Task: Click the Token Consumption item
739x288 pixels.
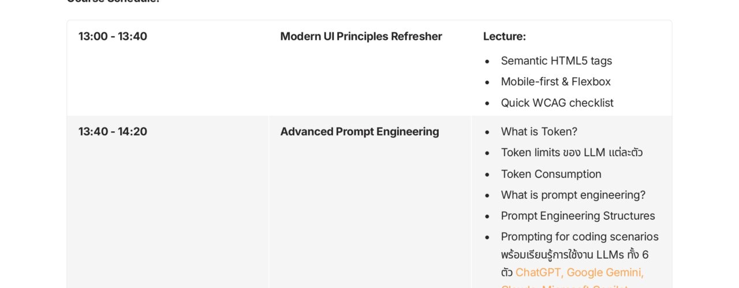Action: 551,174
